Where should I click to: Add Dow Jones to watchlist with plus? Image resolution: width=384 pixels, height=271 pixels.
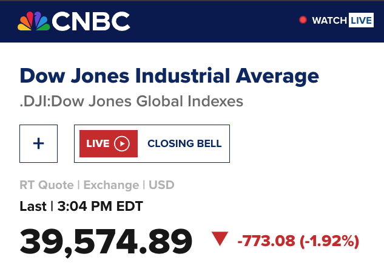click(x=38, y=143)
